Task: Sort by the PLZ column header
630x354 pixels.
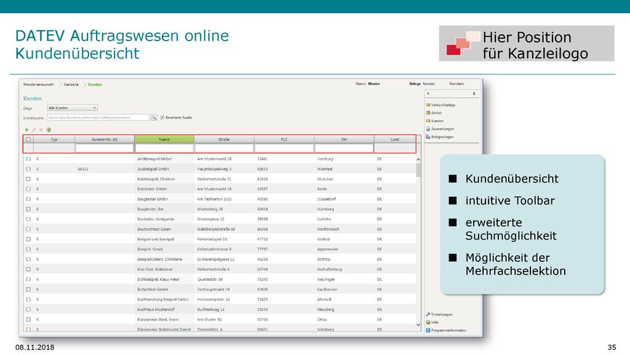Action: click(x=284, y=140)
